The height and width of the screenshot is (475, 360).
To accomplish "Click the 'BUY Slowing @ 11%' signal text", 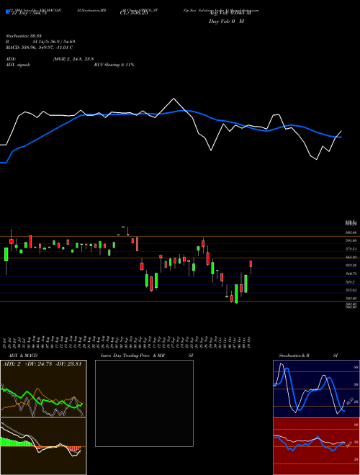I will pos(114,65).
